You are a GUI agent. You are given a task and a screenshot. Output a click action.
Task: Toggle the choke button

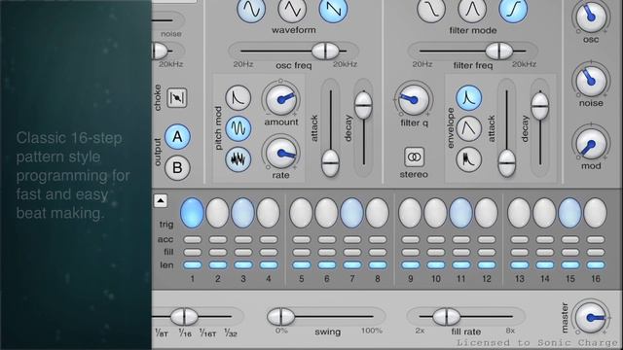coord(177,97)
